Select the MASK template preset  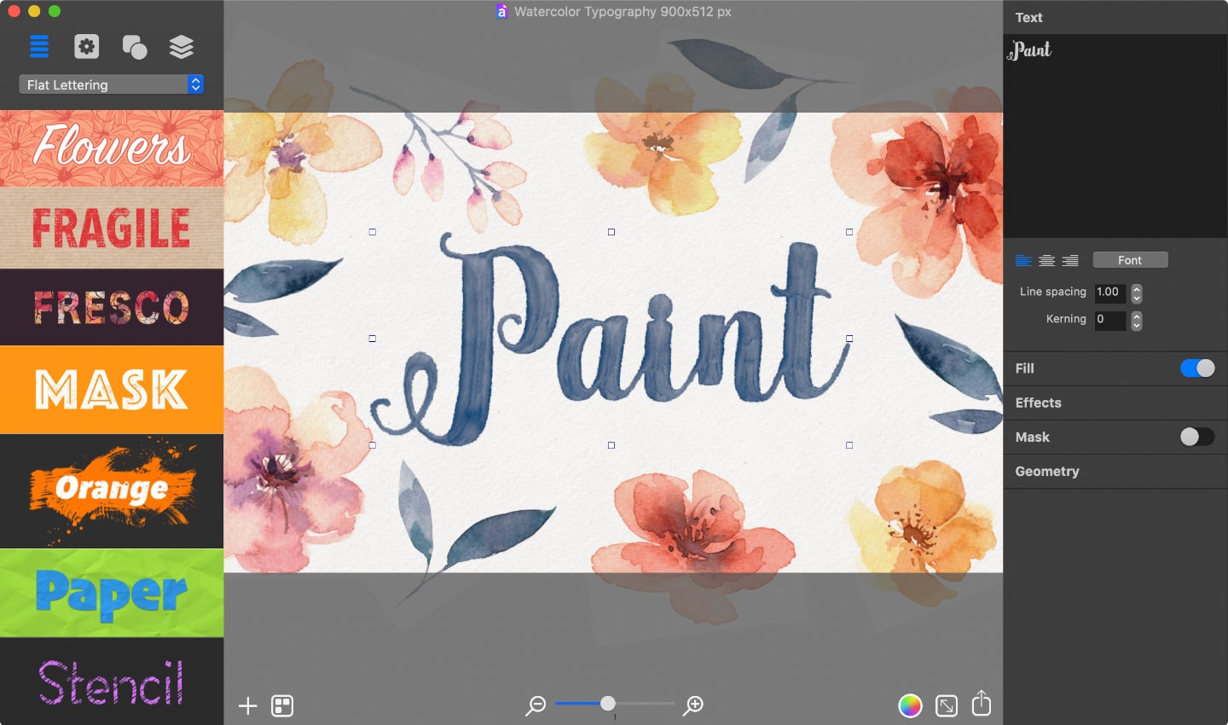[112, 390]
